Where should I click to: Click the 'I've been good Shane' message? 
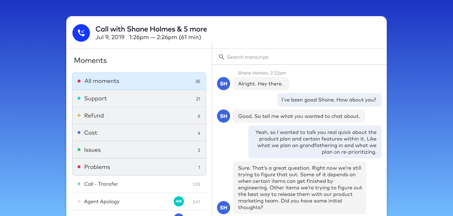pyautogui.click(x=329, y=100)
